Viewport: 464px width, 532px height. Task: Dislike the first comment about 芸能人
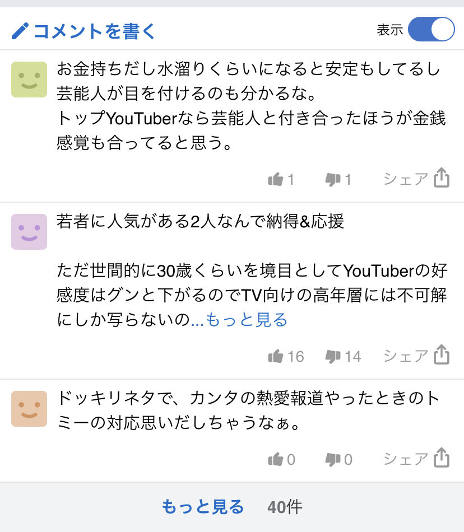333,180
